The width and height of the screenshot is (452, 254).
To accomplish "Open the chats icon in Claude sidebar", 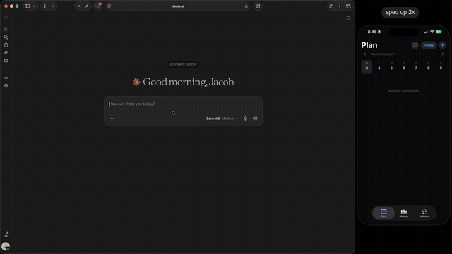I will click(6, 37).
